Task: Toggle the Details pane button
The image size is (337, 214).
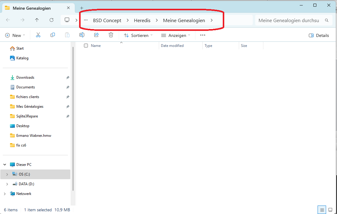Action: pos(319,35)
